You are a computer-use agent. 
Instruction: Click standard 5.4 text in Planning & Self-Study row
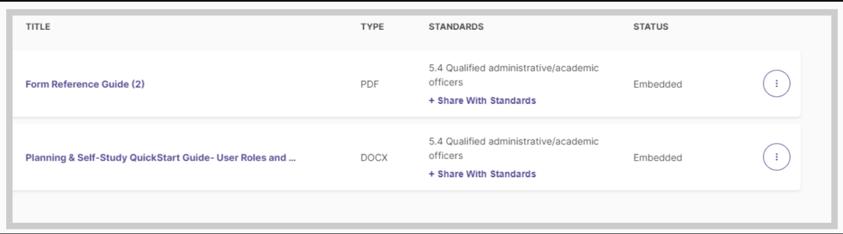(514, 148)
